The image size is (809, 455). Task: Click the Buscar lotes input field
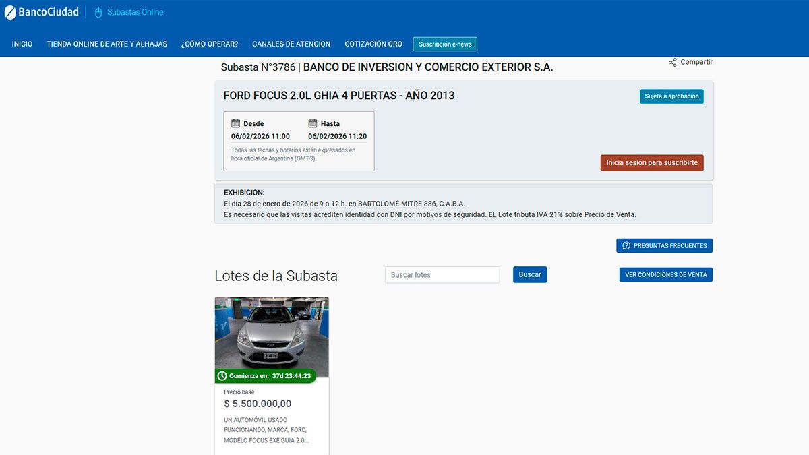(442, 274)
